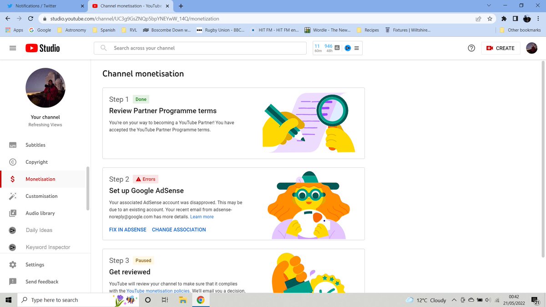This screenshot has height=307, width=546.
Task: Click the channel profile picture in sidebar
Action: 45,88
